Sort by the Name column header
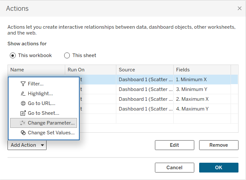 pos(36,70)
